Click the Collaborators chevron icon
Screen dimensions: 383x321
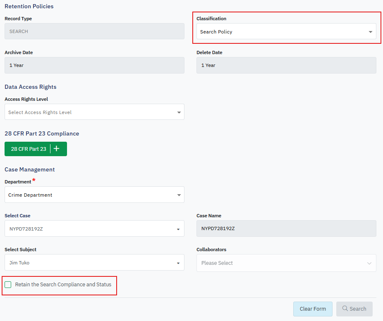point(369,263)
